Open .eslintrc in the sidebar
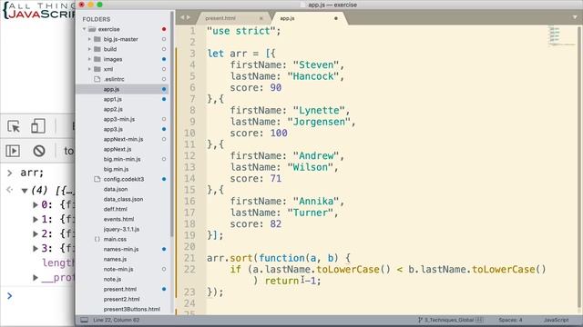 tap(114, 79)
